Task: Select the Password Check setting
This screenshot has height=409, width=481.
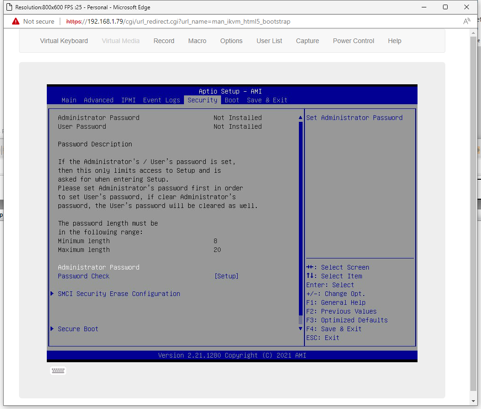Action: coord(83,276)
